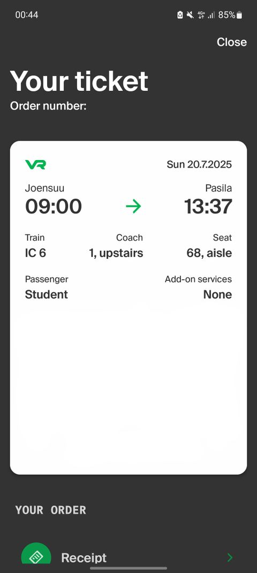
Task: Select the 09:00 departure time
Action: (x=53, y=206)
